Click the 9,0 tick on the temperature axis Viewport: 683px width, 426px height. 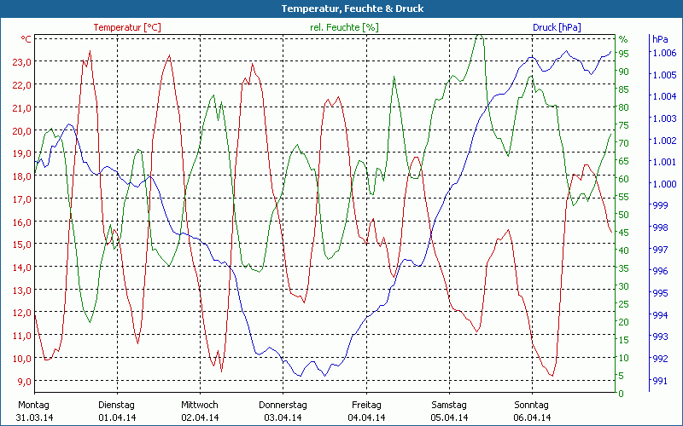click(24, 381)
